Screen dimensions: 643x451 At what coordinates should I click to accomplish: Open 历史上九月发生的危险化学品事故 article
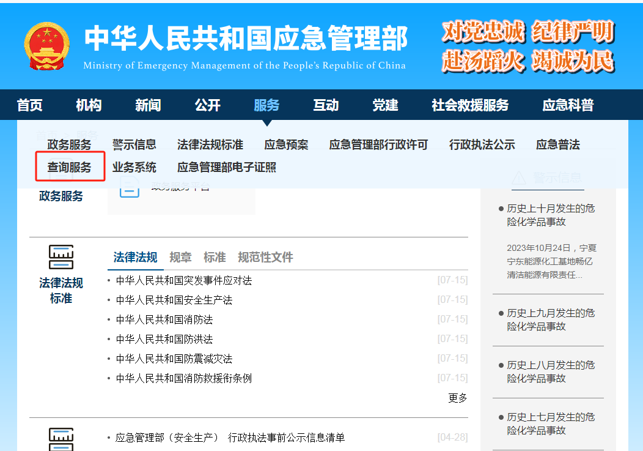(550, 319)
